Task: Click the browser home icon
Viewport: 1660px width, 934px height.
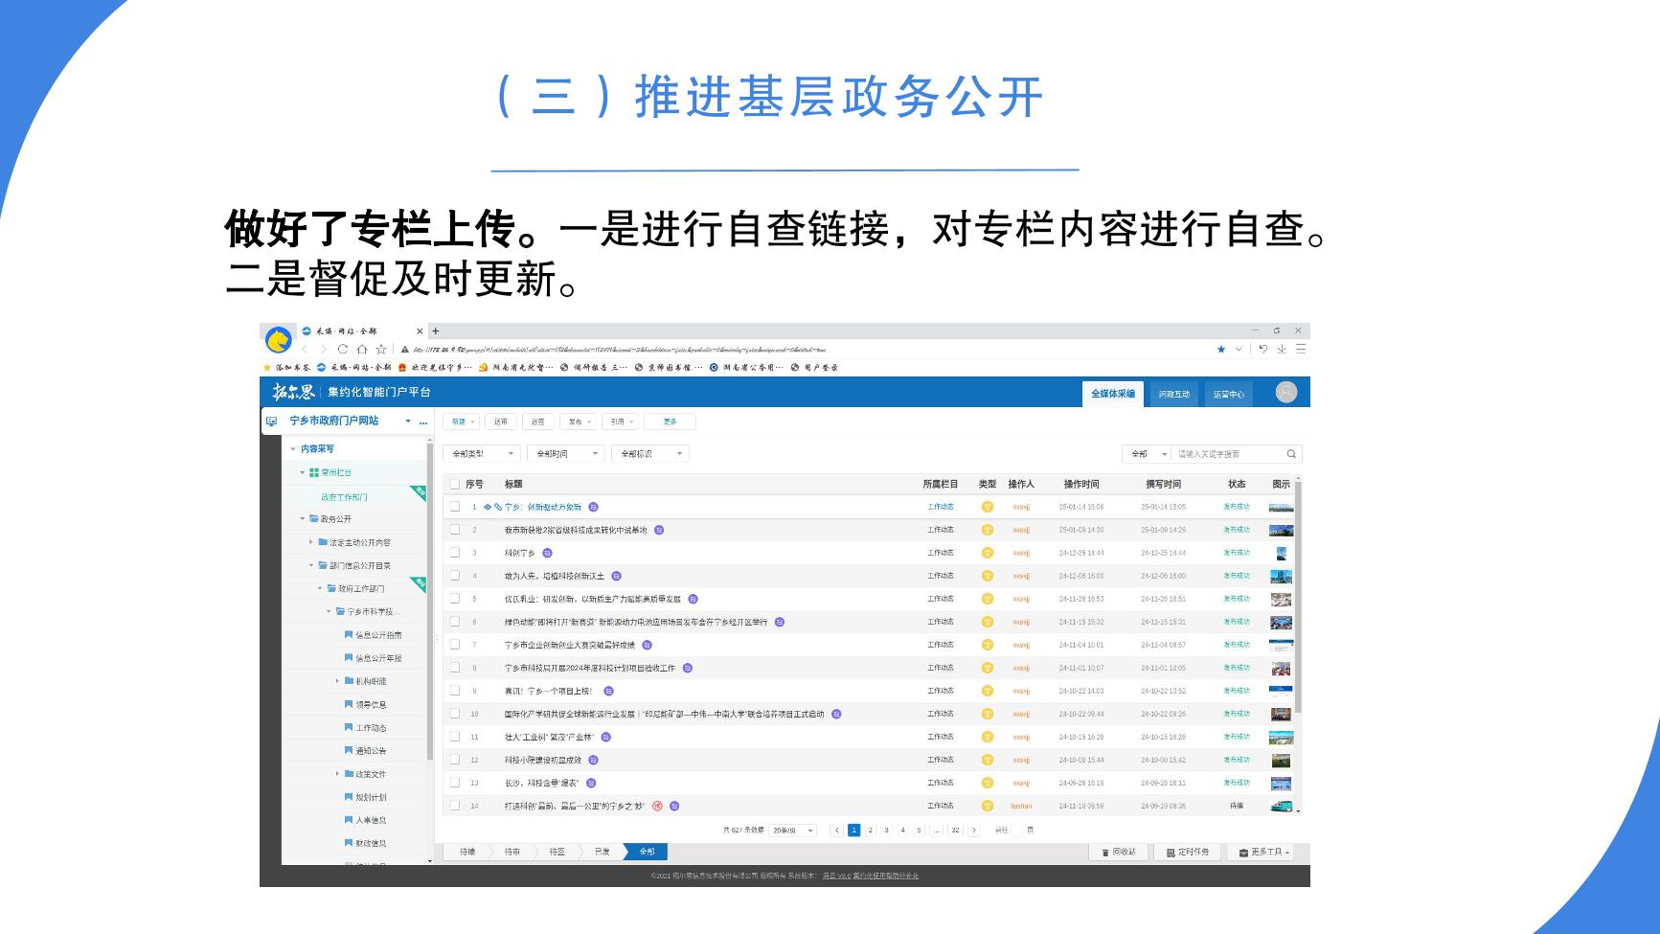Action: (x=362, y=350)
